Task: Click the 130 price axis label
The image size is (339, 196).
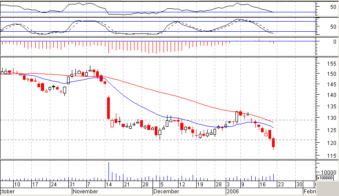Action: 332,118
